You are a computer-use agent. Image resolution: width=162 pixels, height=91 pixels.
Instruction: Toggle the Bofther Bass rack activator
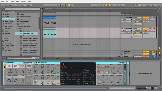pyautogui.click(x=5, y=63)
